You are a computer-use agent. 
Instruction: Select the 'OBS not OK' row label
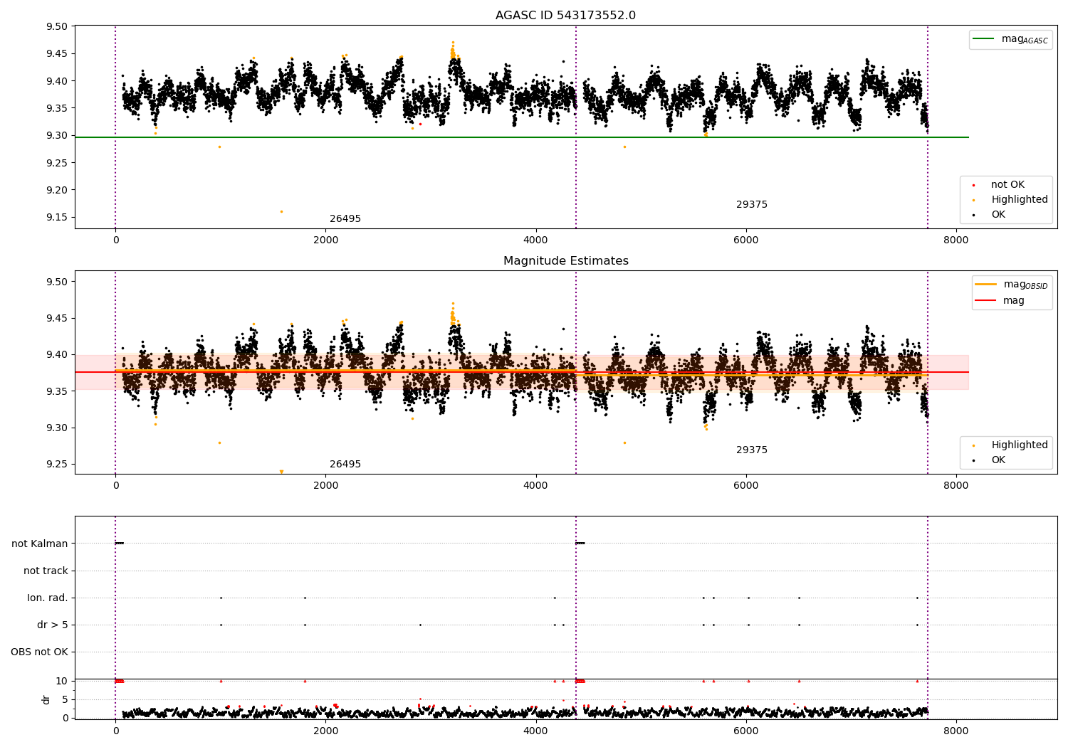coord(39,652)
